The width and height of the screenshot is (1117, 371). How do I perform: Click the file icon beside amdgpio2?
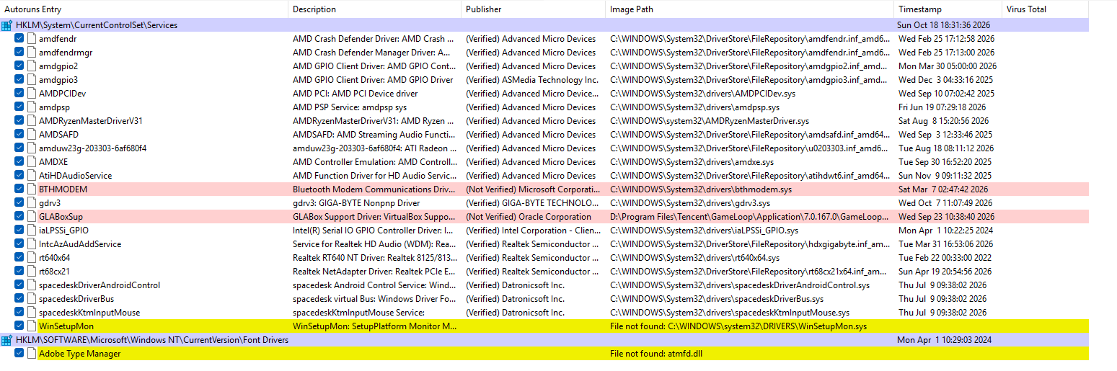click(x=32, y=66)
